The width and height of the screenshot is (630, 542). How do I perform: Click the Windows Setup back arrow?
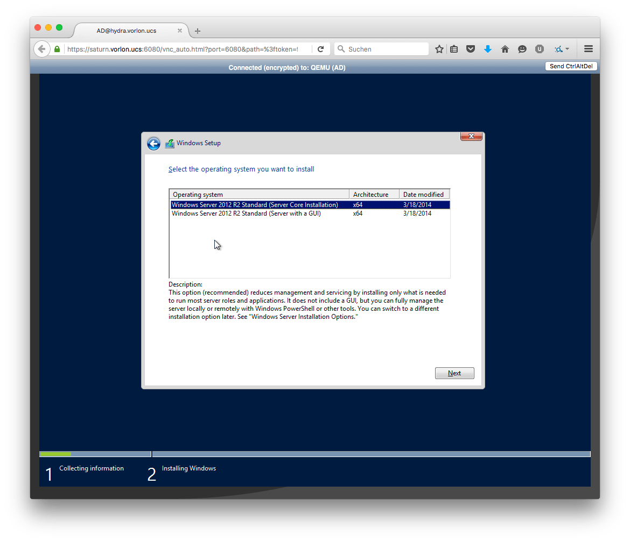[153, 144]
